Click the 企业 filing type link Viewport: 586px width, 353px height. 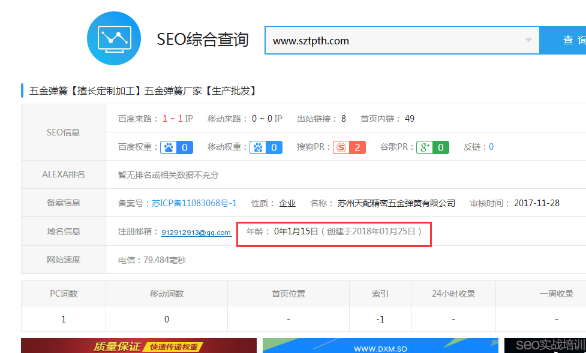tap(287, 203)
